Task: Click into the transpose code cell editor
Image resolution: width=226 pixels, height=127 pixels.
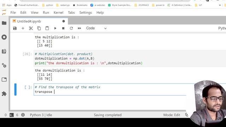Action: [110, 89]
